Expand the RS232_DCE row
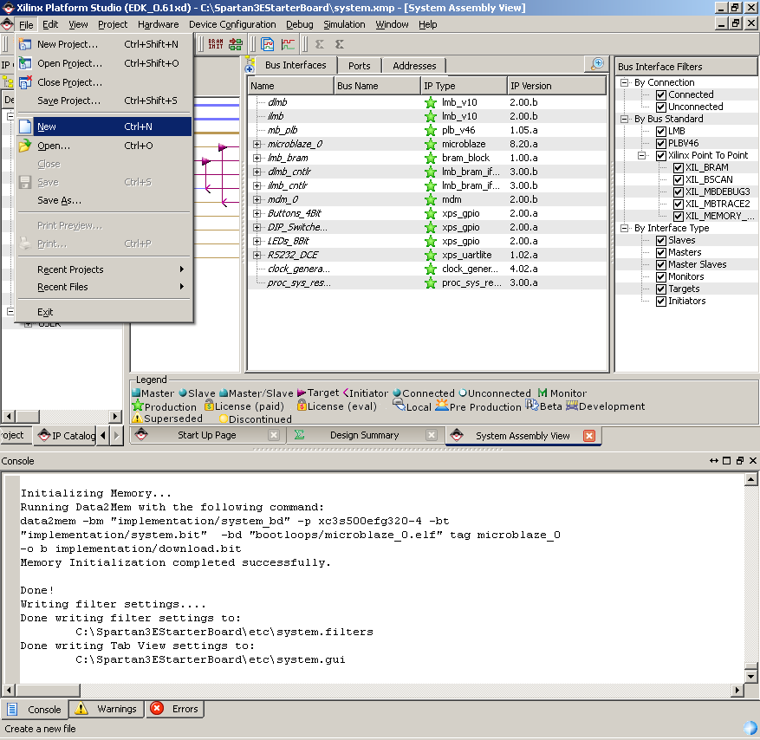This screenshot has width=760, height=740. (257, 255)
